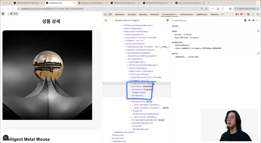This screenshot has width=261, height=143.
Task: Click the update Chrome button
Action: (x=246, y=9)
